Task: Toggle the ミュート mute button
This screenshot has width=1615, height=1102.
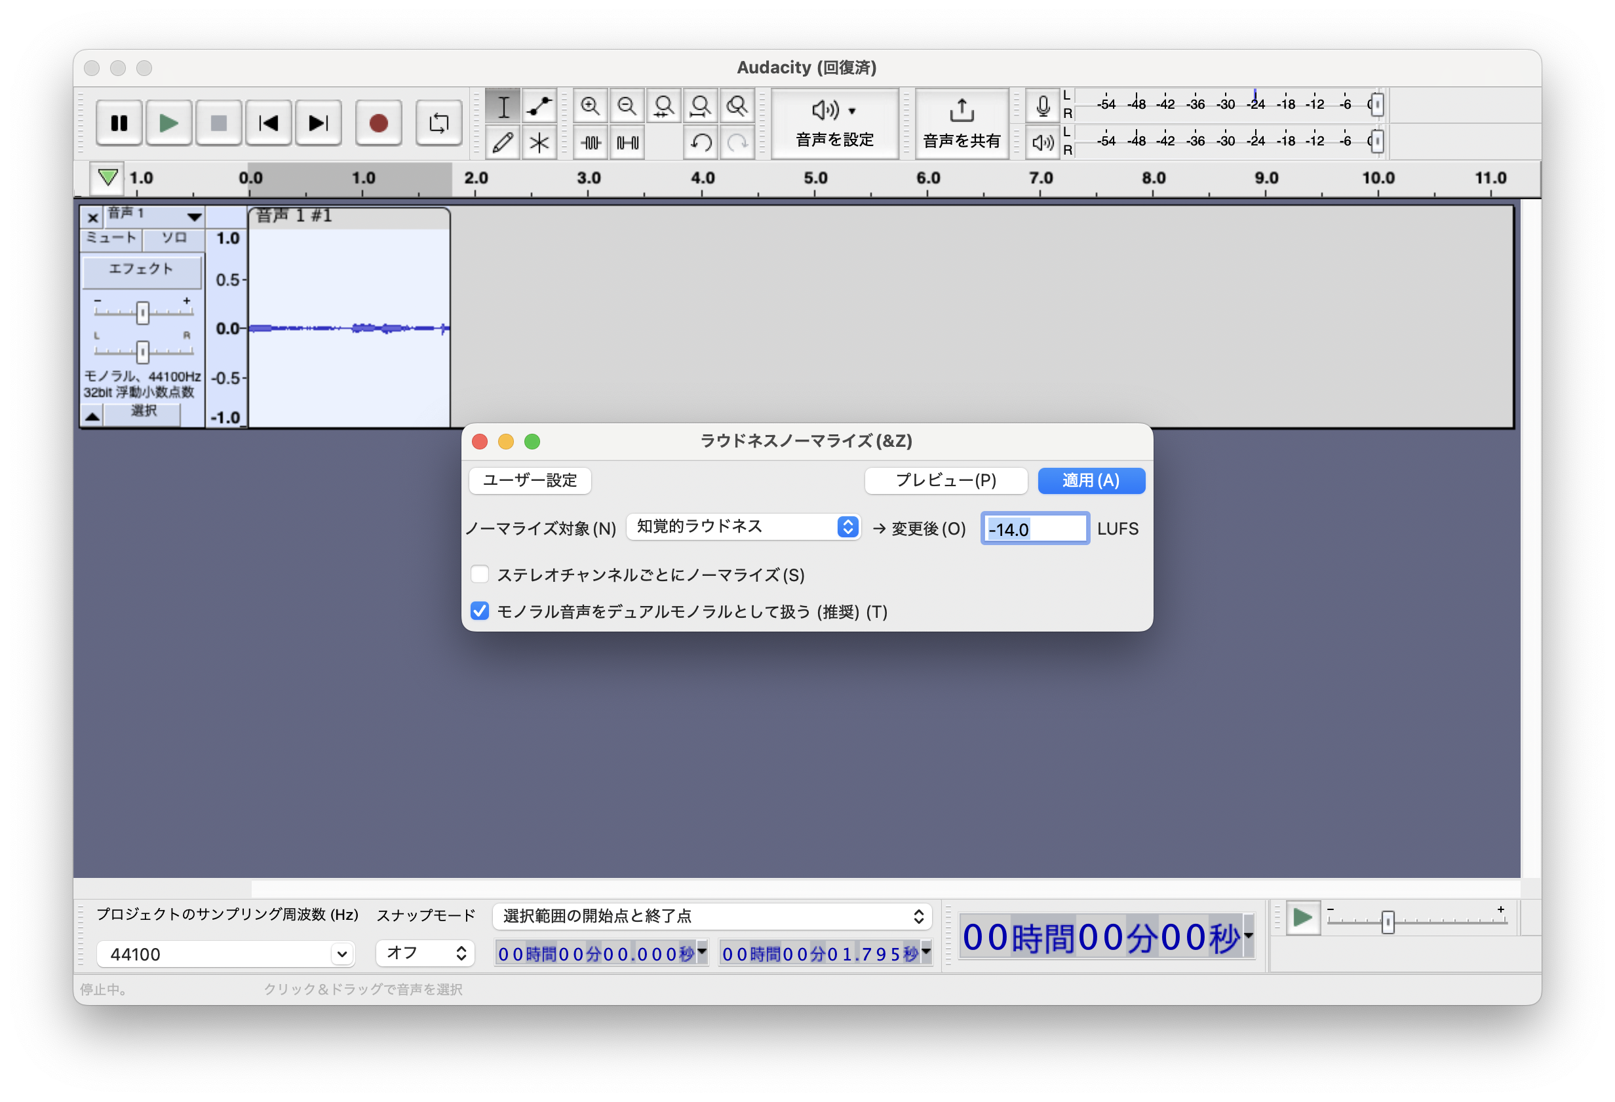Action: coord(111,238)
